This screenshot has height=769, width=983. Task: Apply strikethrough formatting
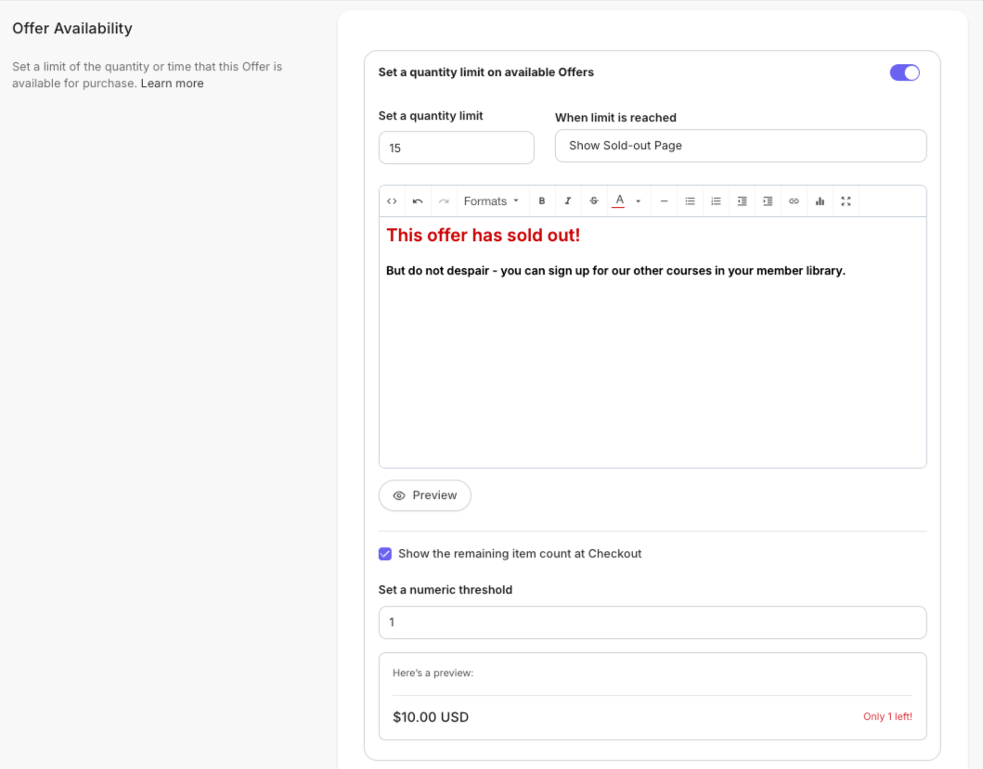tap(594, 201)
